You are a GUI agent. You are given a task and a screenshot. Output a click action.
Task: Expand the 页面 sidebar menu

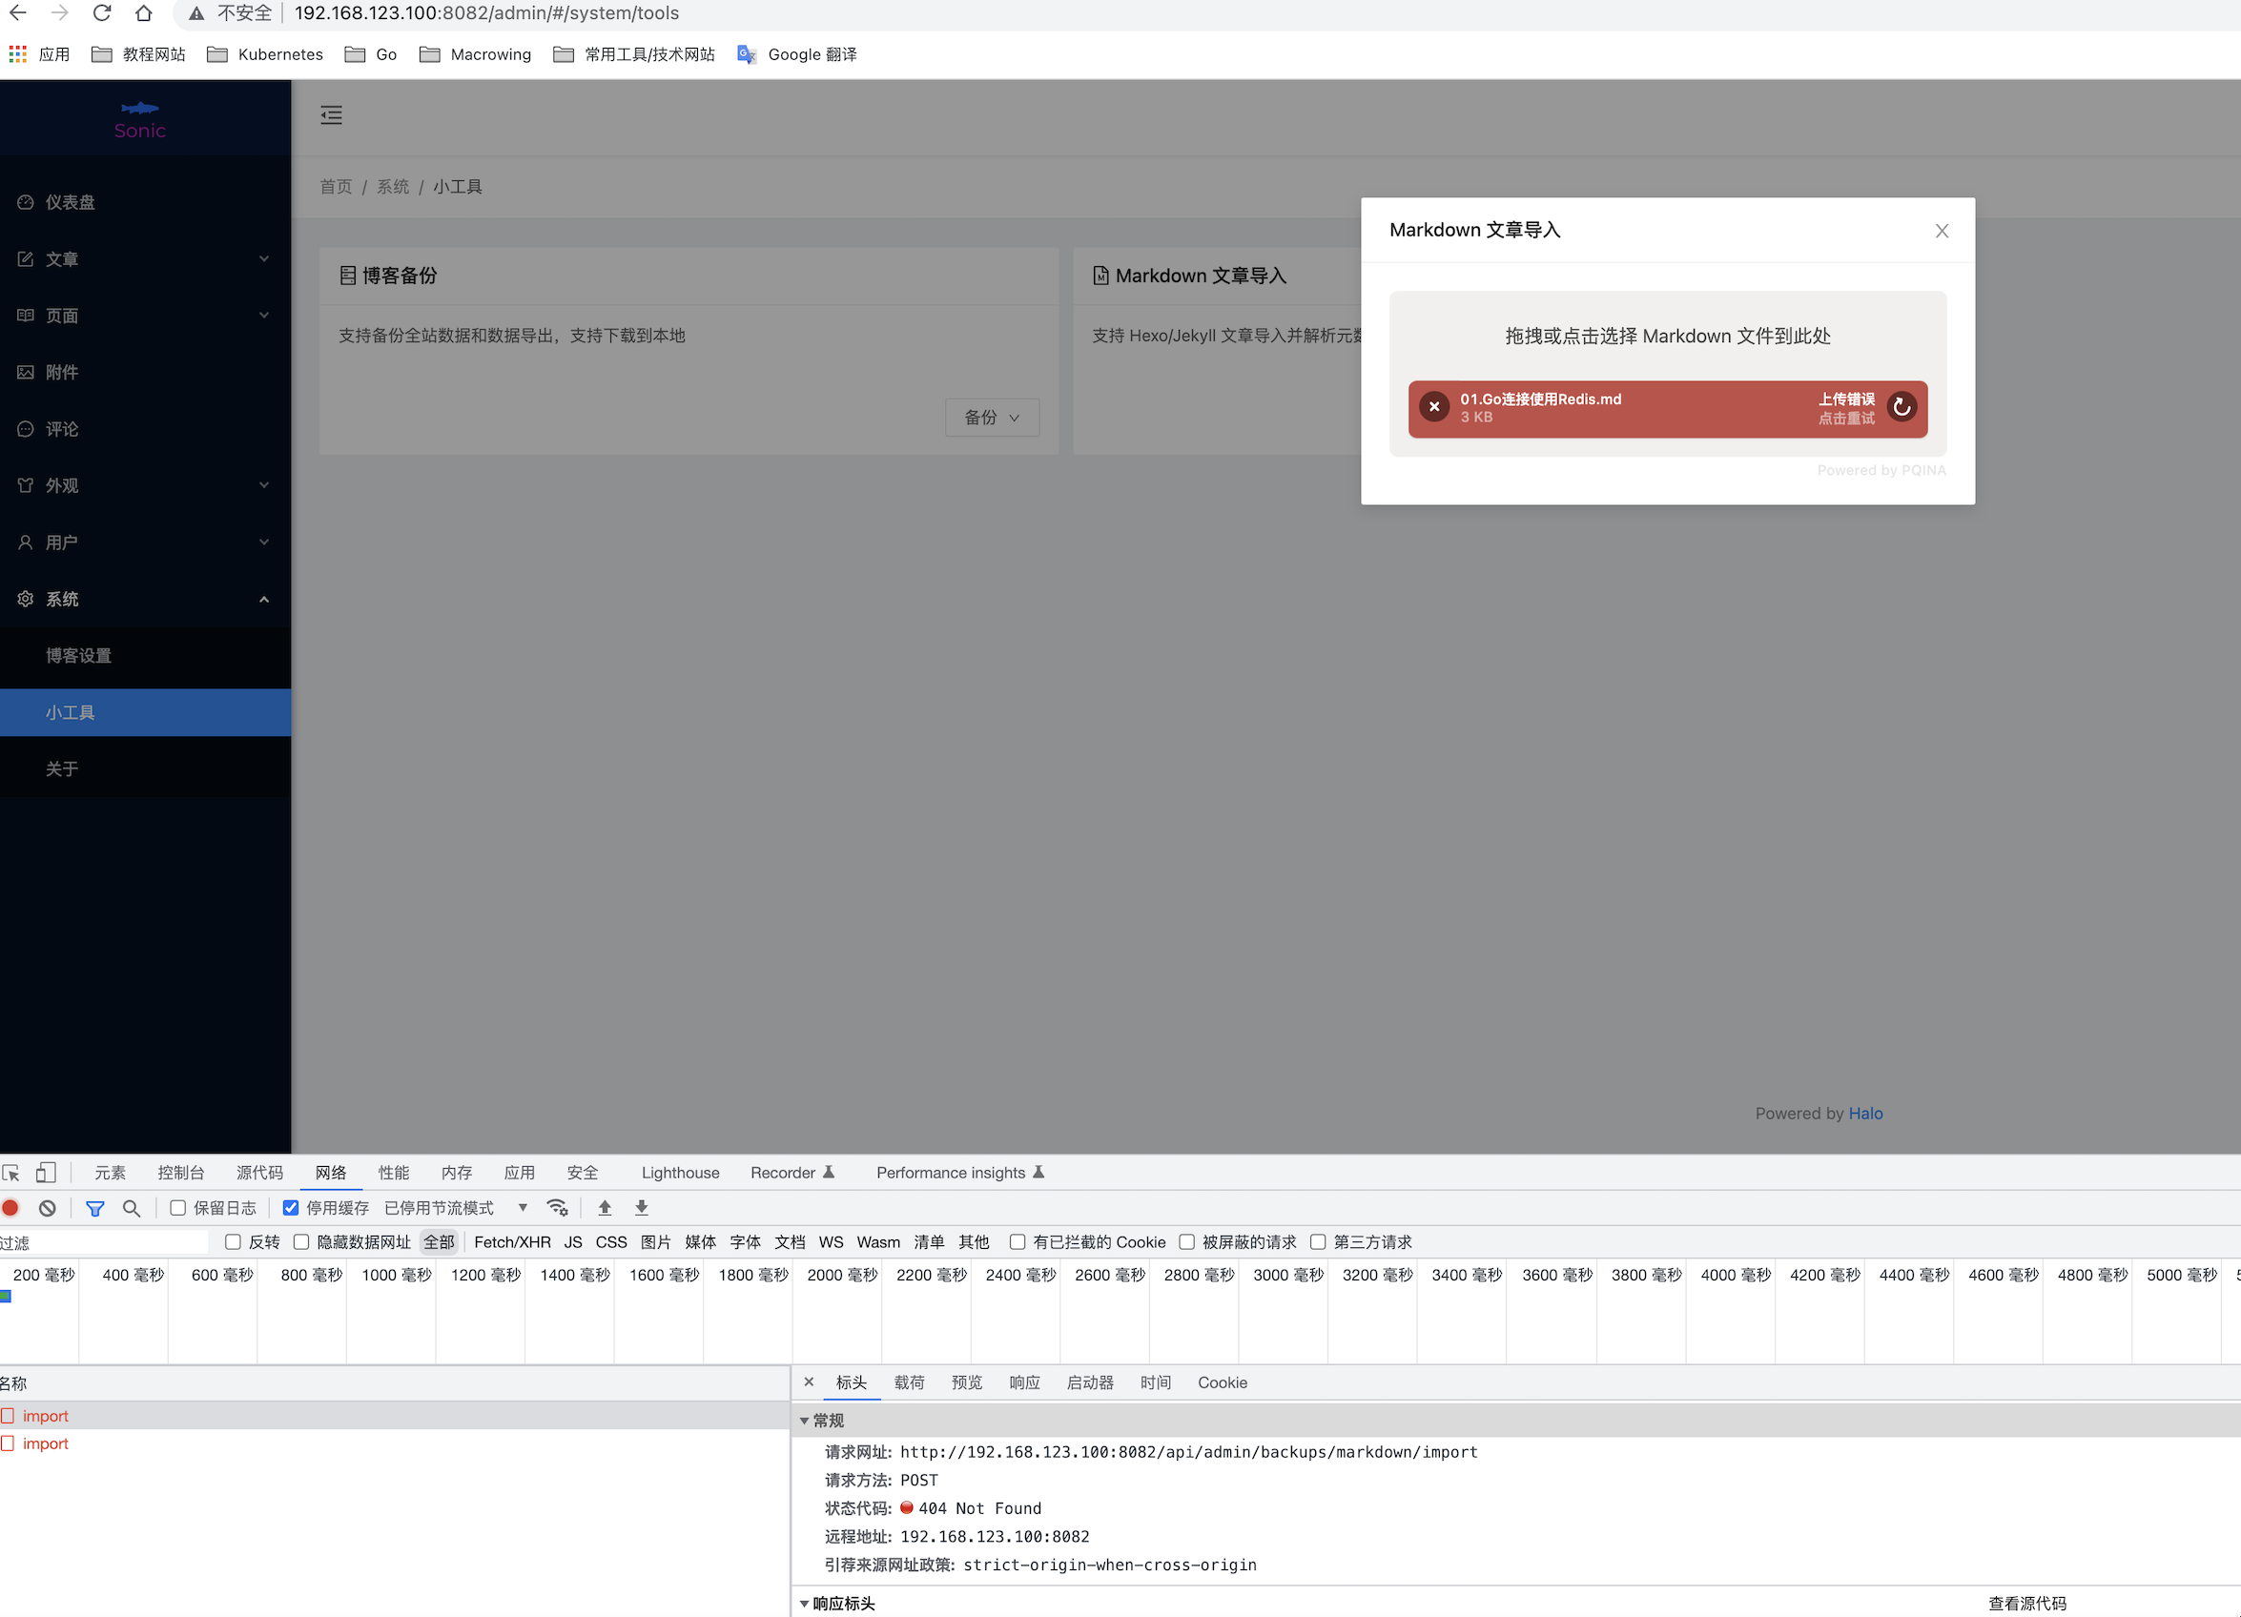click(145, 315)
